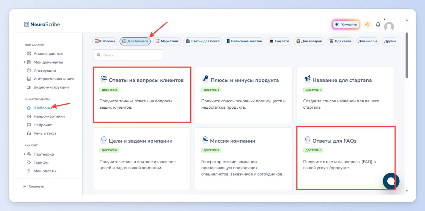The height and width of the screenshot is (211, 425).
Task: Switch to the Статьи для блога tab
Action: (x=203, y=41)
